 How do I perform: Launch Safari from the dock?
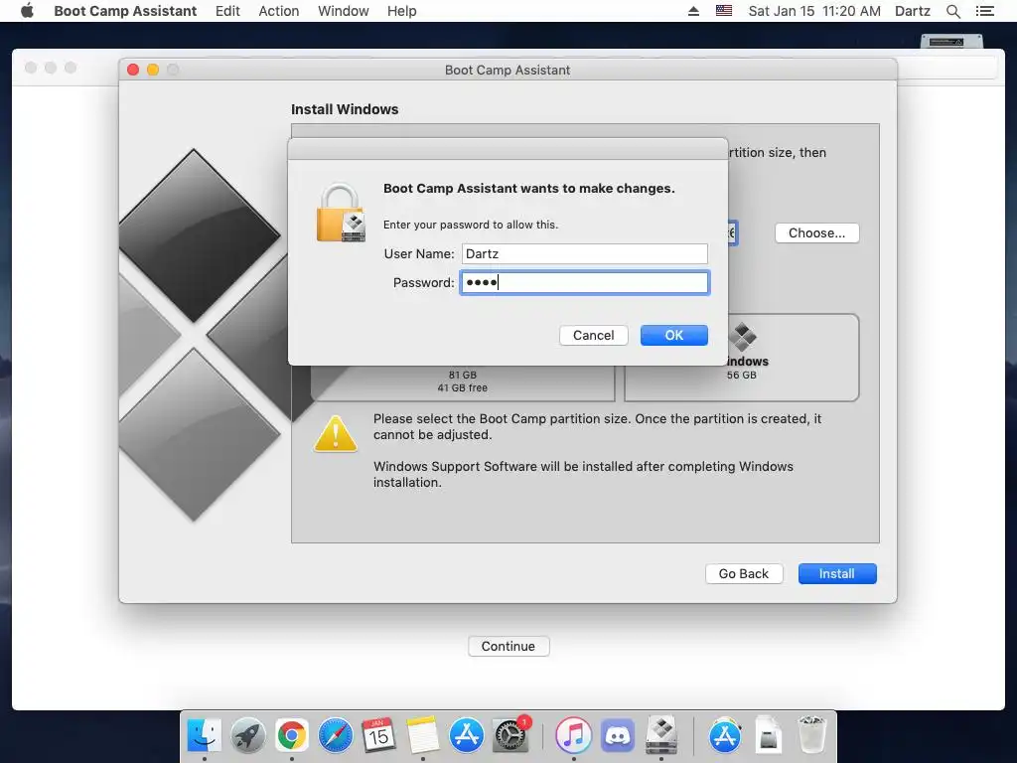click(336, 736)
